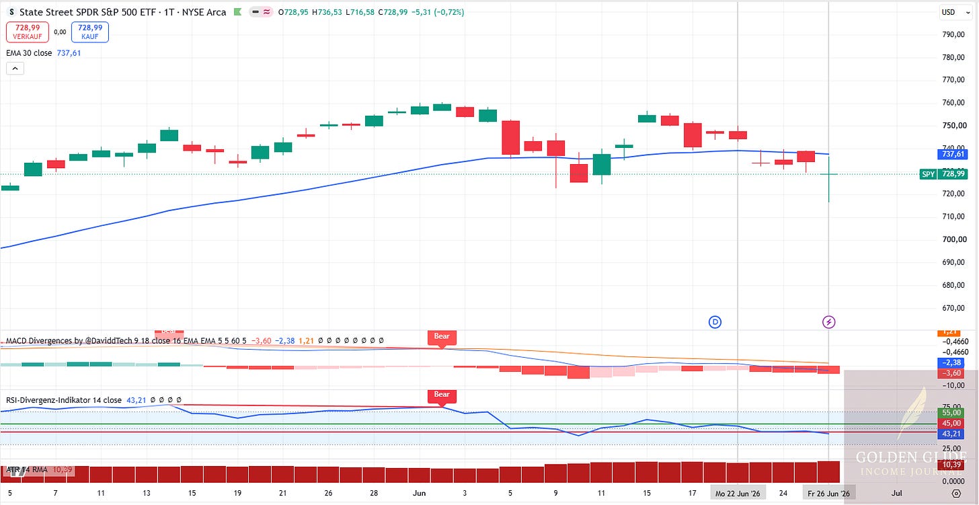Click the Bear label on the MACD pane
This screenshot has width=979, height=505.
point(441,337)
